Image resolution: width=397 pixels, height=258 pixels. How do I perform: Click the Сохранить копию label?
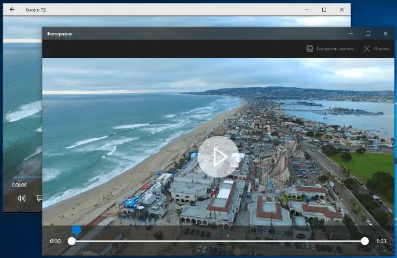[335, 49]
